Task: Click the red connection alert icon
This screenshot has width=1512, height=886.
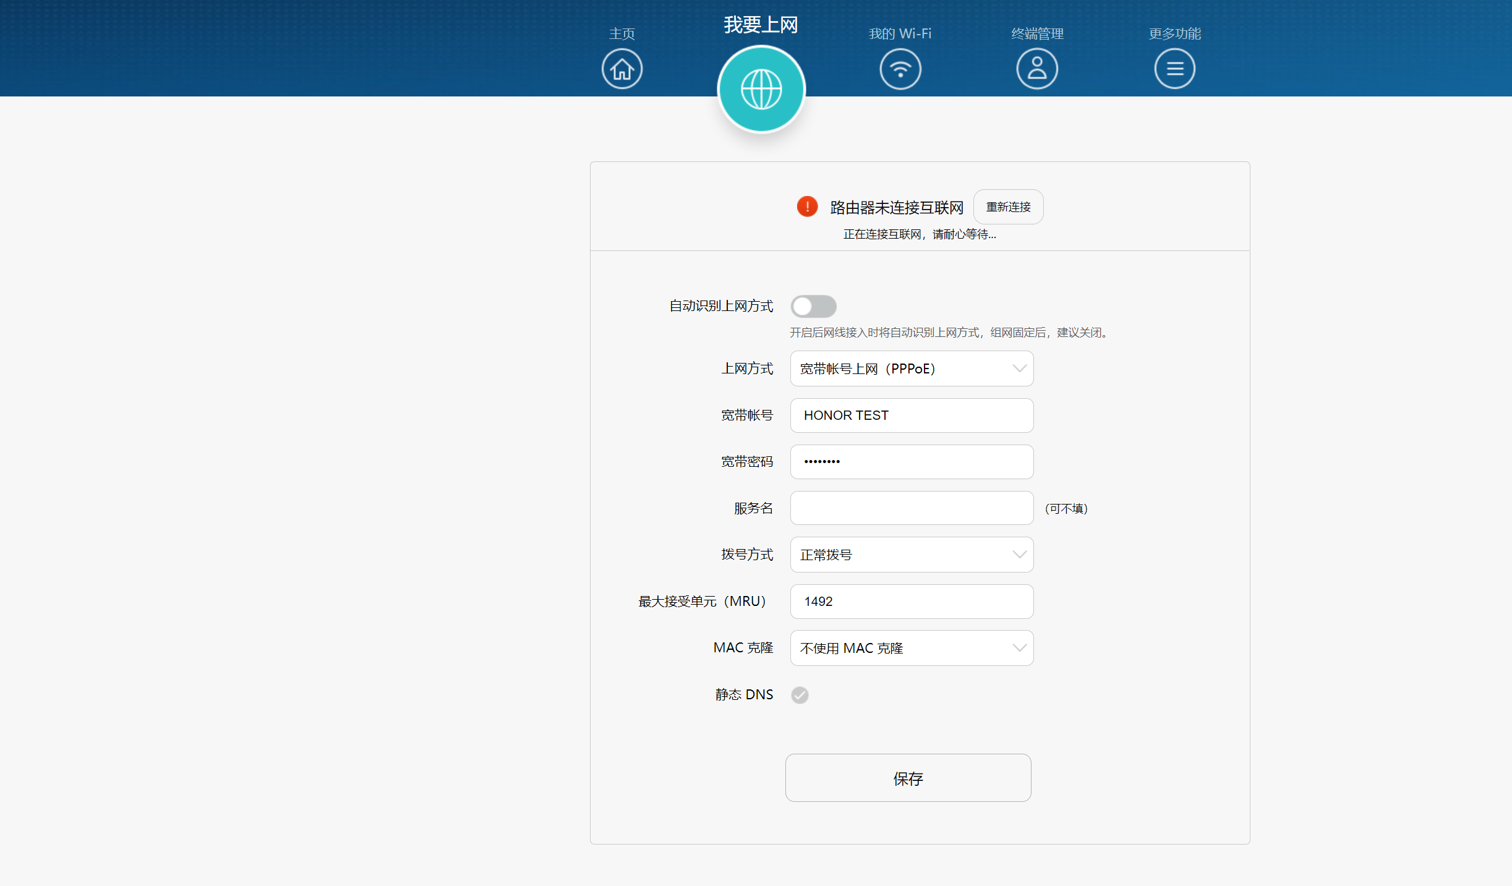Action: pyautogui.click(x=806, y=207)
